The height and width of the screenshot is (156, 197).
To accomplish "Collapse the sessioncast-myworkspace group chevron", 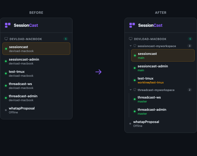I will pyautogui.click(x=131, y=46).
